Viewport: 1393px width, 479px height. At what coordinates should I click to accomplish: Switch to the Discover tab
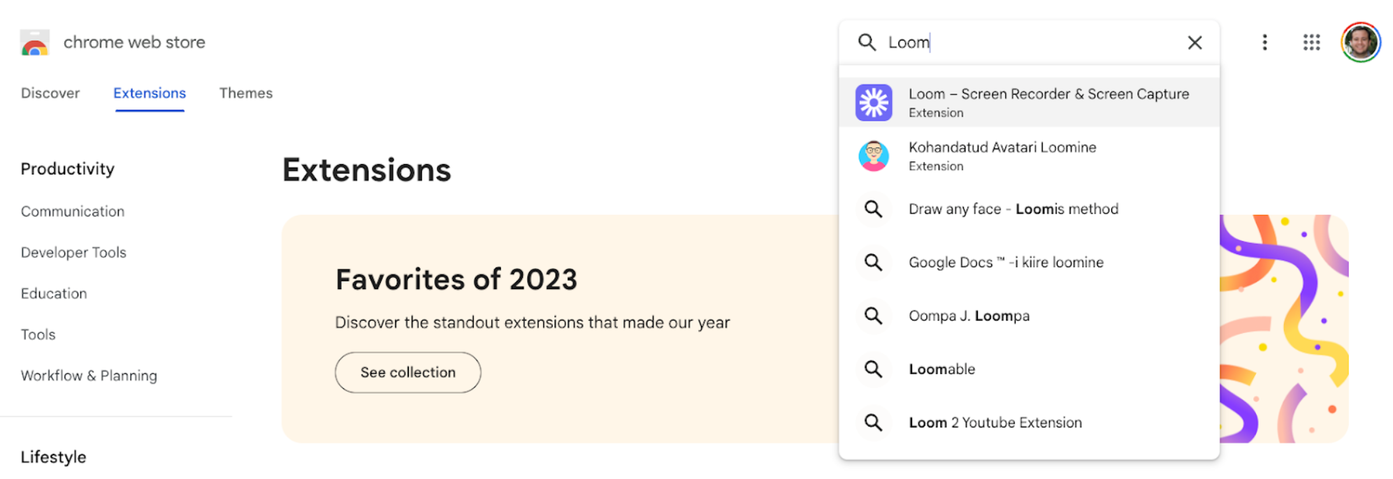click(x=50, y=93)
